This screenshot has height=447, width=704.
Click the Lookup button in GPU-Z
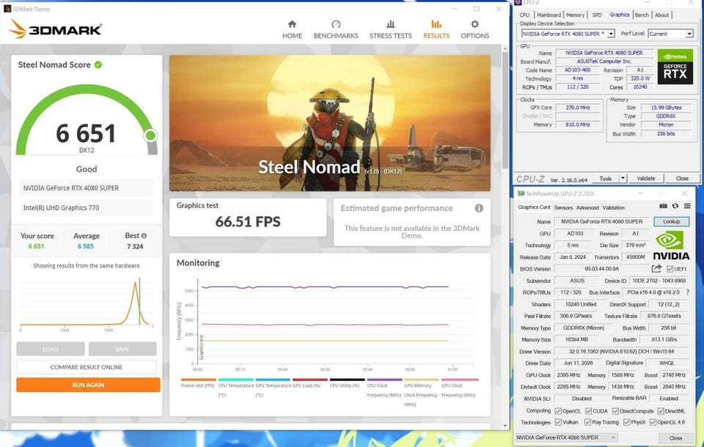(671, 221)
